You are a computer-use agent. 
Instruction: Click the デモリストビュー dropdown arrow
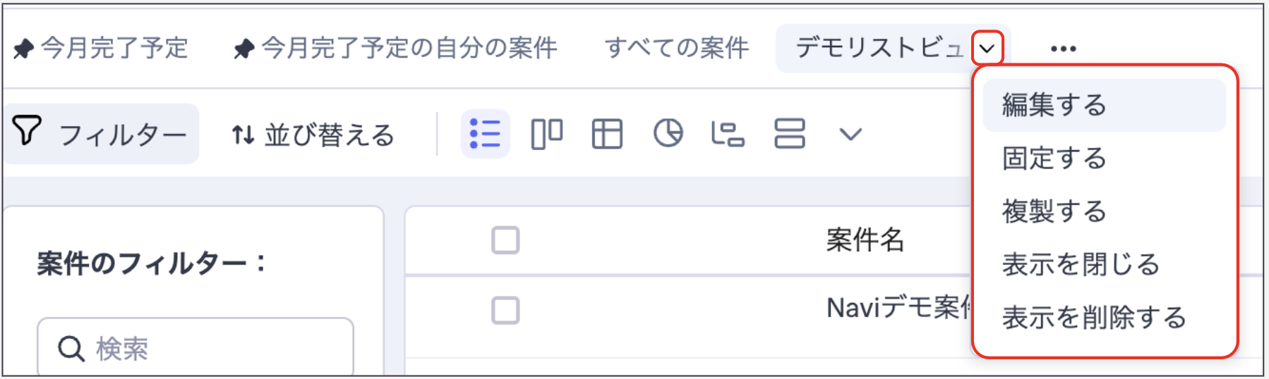tap(987, 49)
